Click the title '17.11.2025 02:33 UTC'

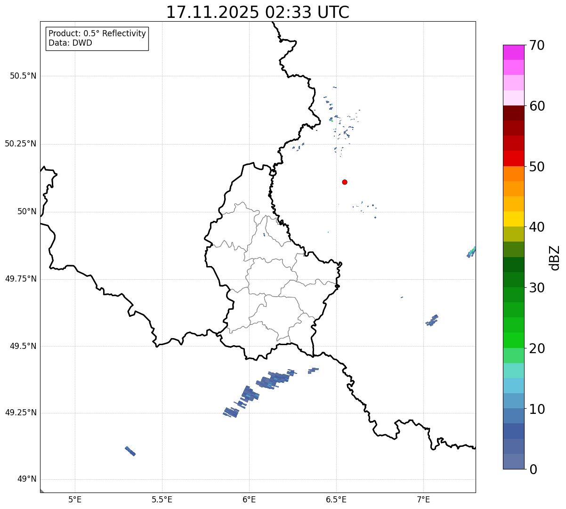pos(258,12)
